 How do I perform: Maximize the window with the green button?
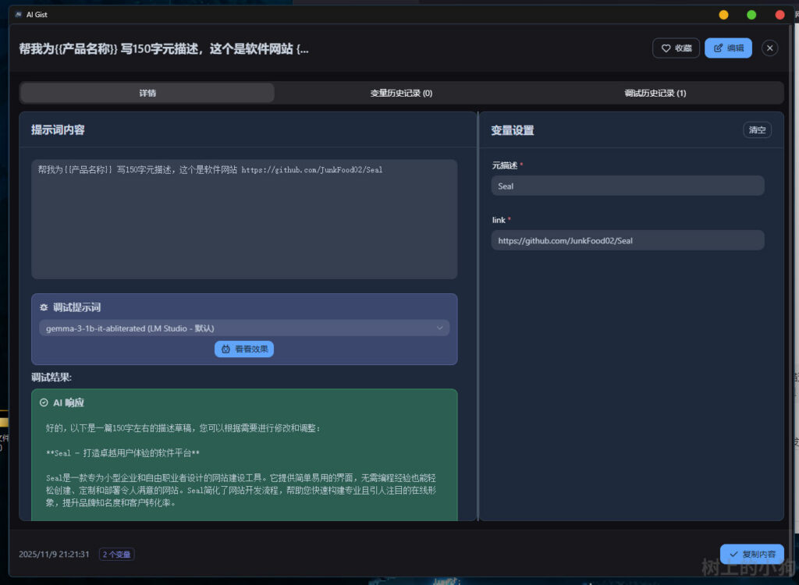(751, 14)
